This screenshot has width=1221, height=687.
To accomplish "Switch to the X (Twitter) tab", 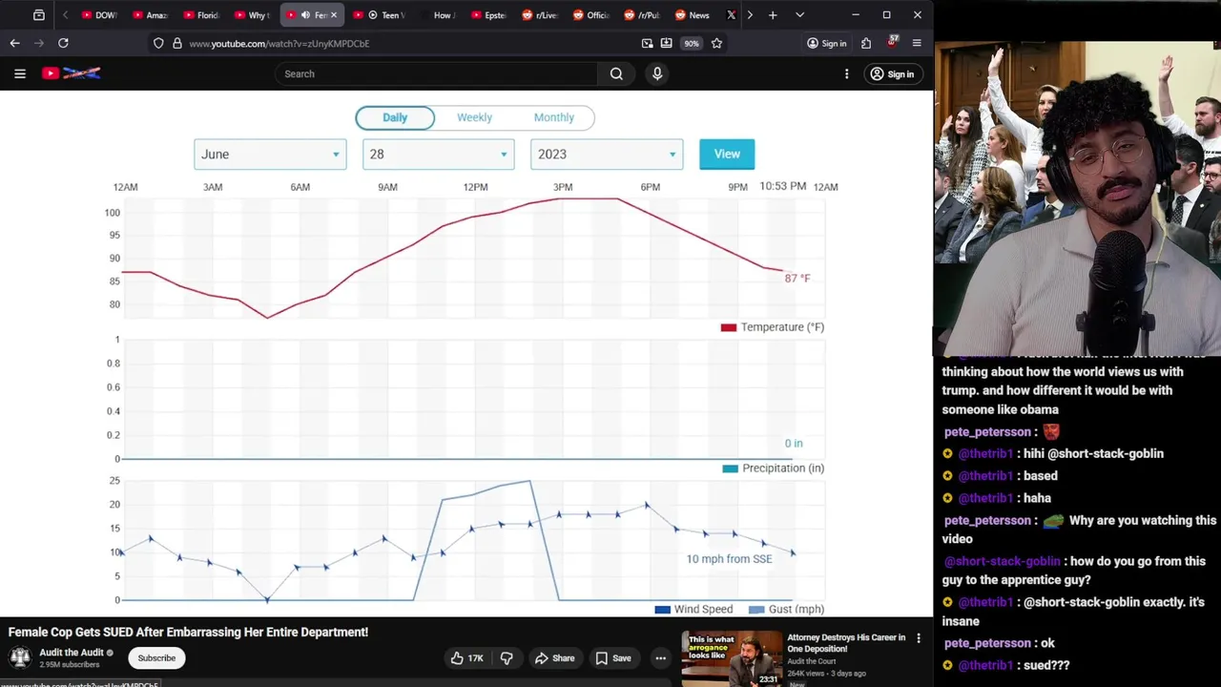I will [x=732, y=15].
